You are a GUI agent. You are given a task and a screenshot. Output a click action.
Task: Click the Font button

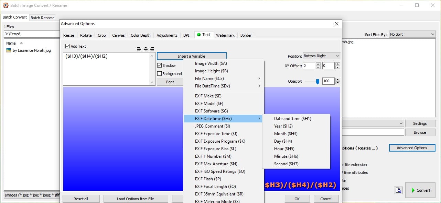click(170, 82)
